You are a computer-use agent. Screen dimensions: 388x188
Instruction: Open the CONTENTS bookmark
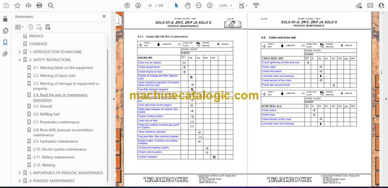point(38,44)
